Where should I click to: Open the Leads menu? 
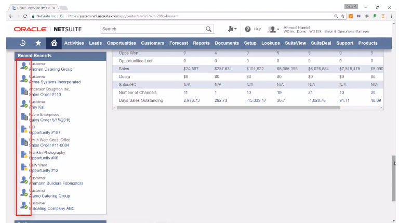tap(96, 43)
